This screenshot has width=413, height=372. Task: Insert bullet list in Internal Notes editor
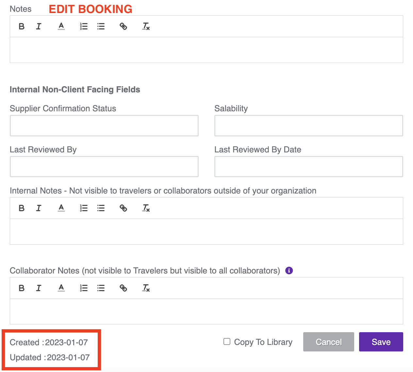point(101,208)
